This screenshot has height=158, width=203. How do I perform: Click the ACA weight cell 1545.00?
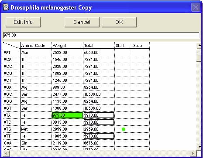[x=67, y=60]
